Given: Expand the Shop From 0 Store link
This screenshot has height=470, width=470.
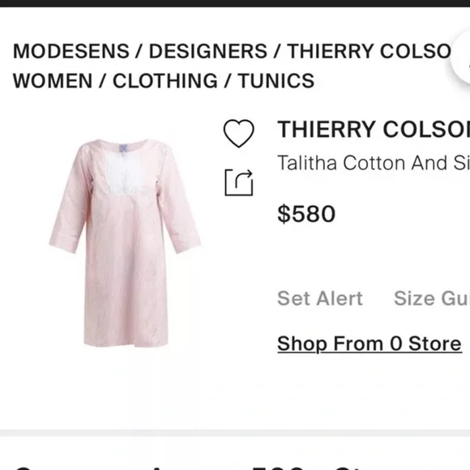Looking at the screenshot, I should [370, 344].
